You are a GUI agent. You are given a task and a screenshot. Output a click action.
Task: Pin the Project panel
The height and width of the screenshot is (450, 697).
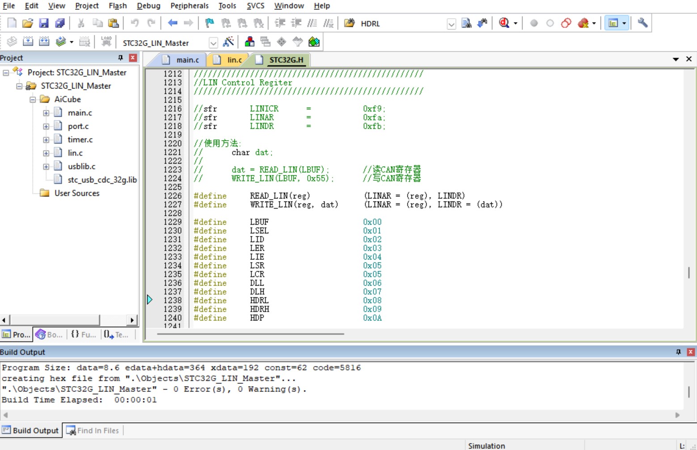[120, 58]
